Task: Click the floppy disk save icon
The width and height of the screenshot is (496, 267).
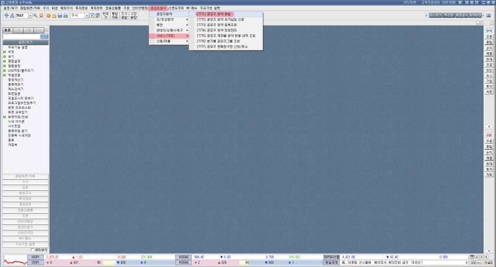Action: coord(60,15)
